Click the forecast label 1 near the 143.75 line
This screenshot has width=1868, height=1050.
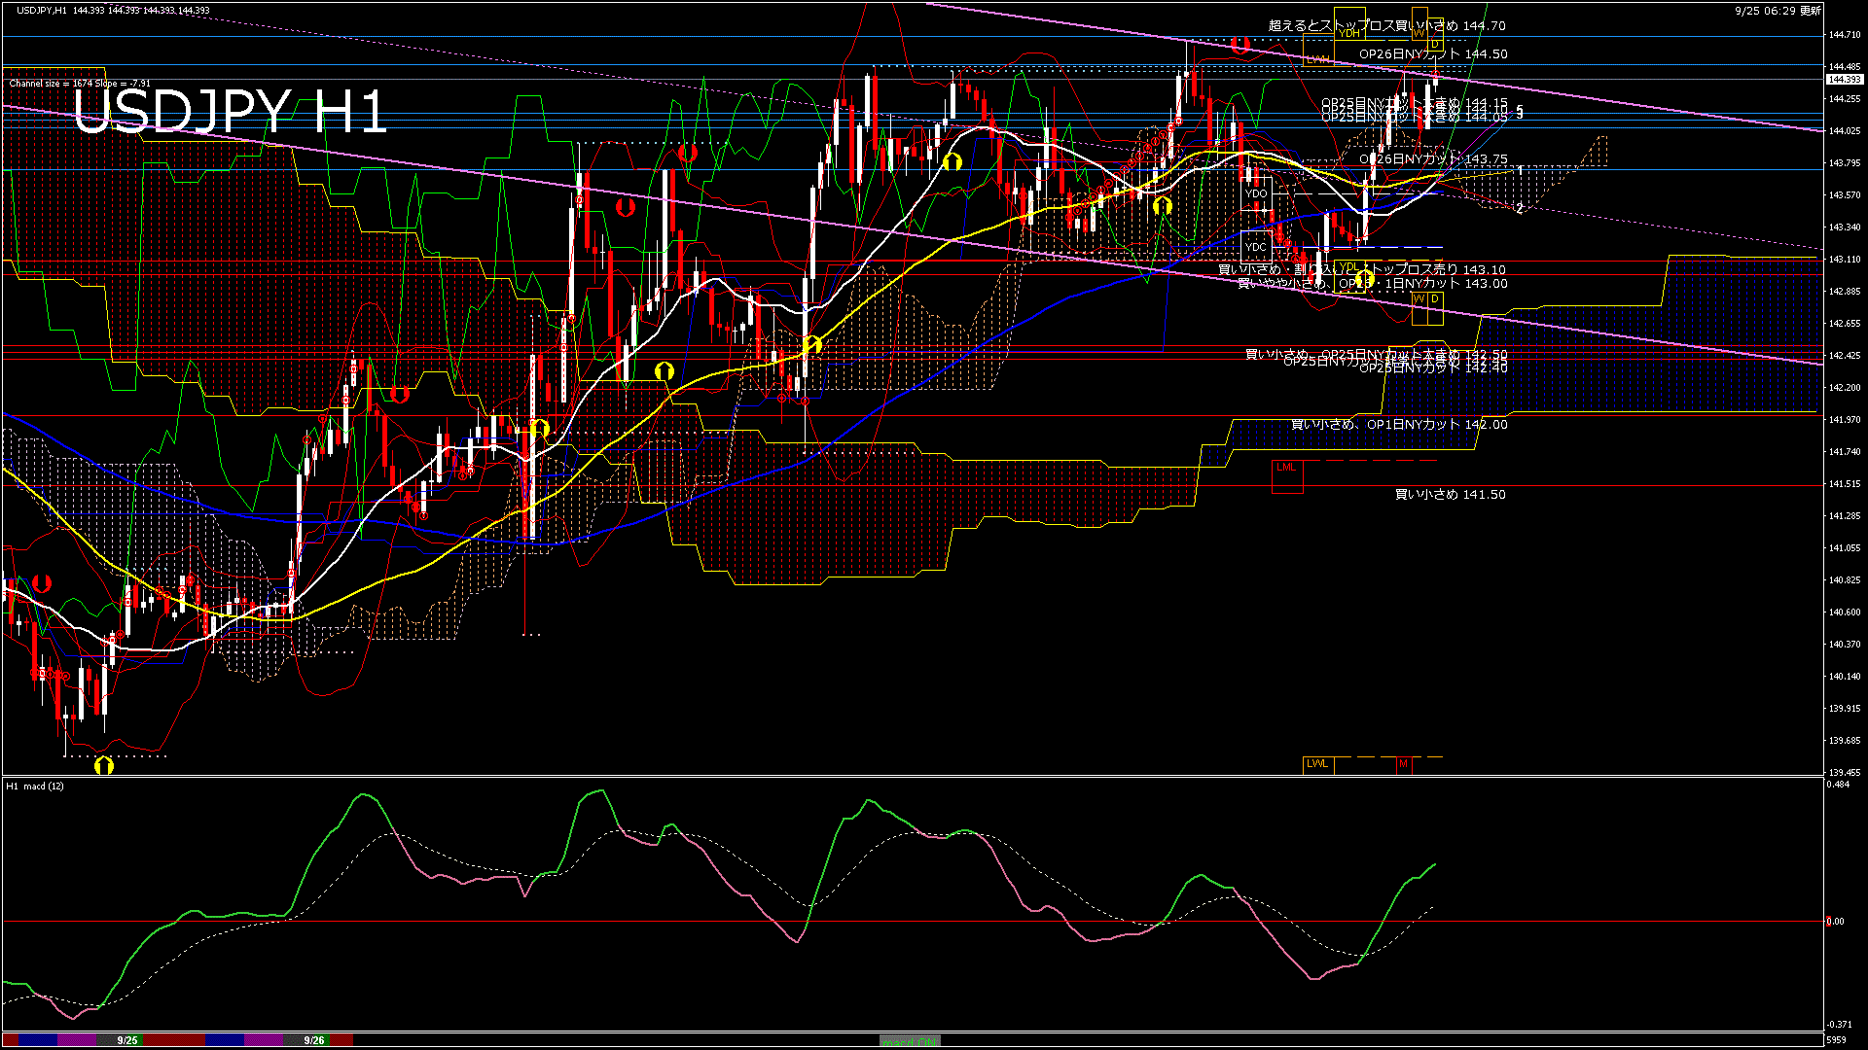[x=1520, y=171]
